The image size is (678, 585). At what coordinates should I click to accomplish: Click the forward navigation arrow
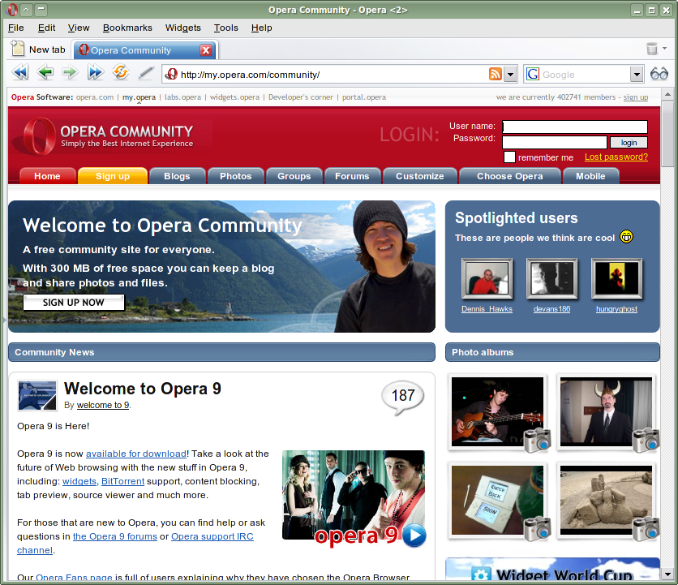pyautogui.click(x=70, y=72)
